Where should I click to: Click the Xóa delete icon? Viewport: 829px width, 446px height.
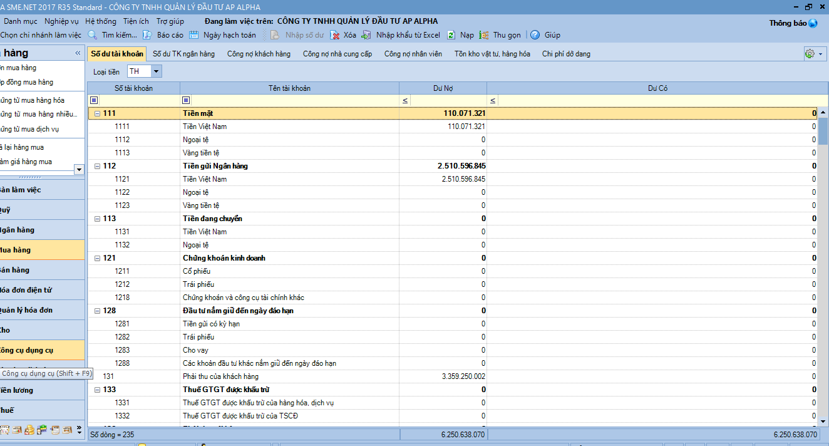click(335, 35)
